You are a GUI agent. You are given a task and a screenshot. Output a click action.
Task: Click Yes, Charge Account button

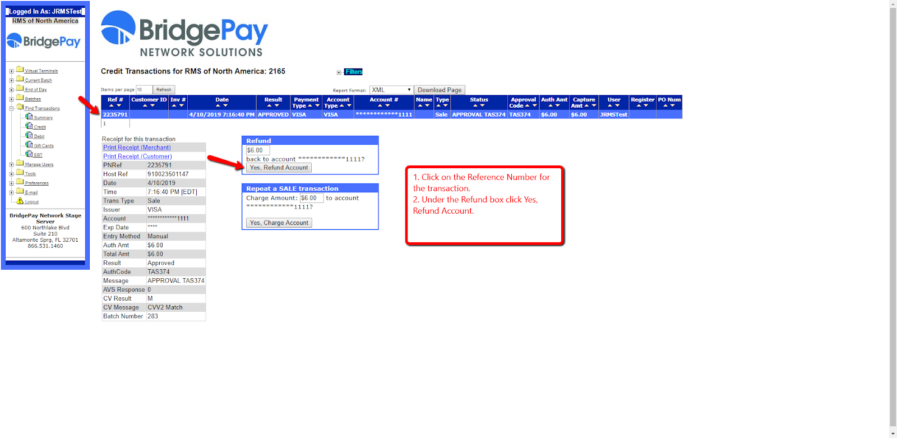[279, 223]
